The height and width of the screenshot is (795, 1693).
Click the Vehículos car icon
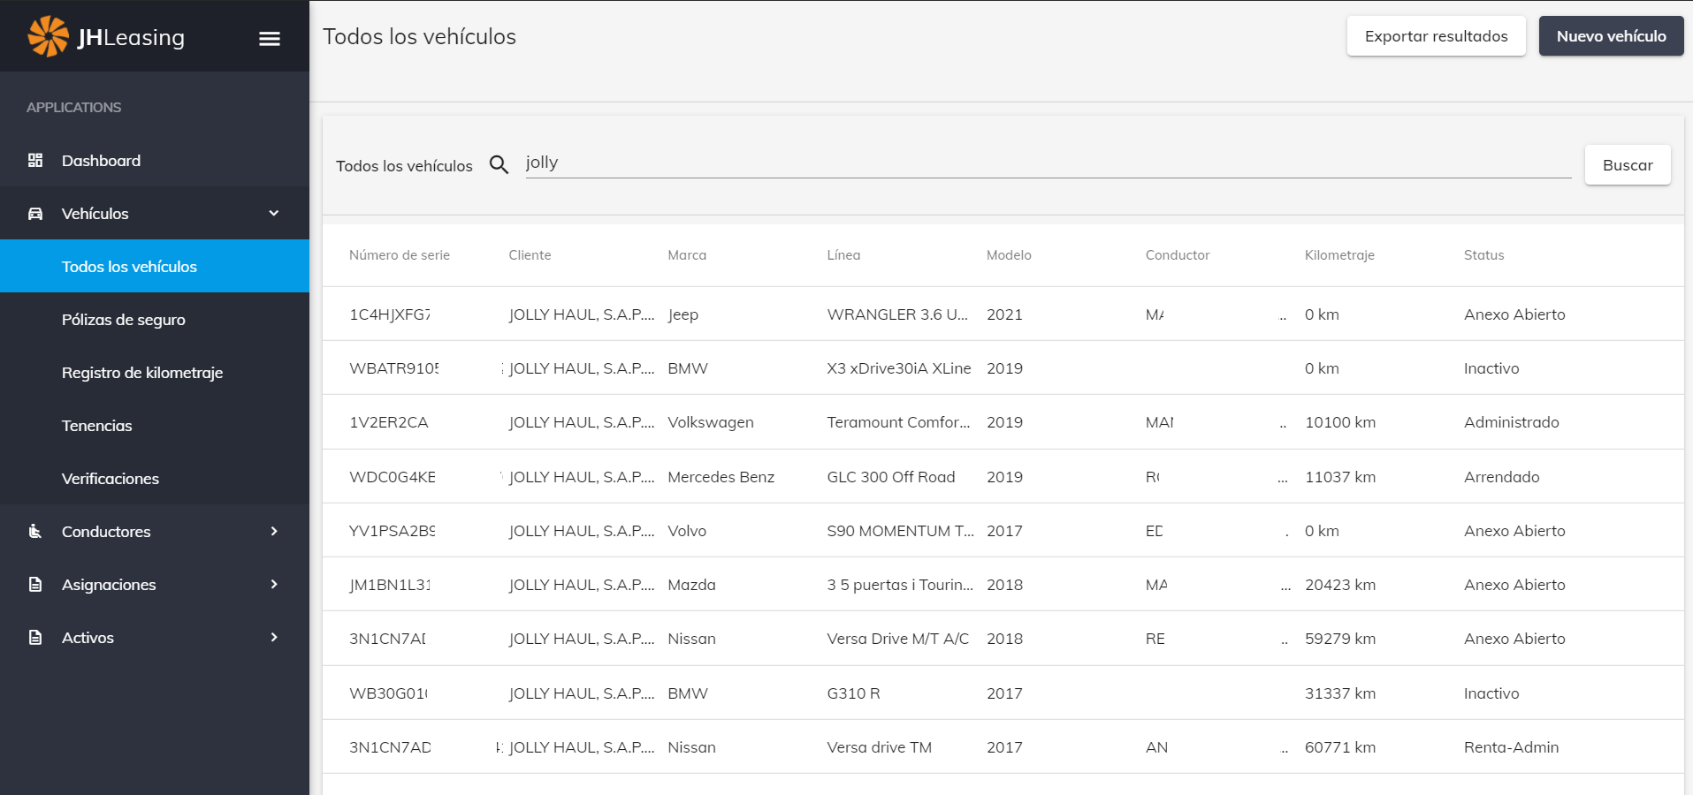click(35, 214)
